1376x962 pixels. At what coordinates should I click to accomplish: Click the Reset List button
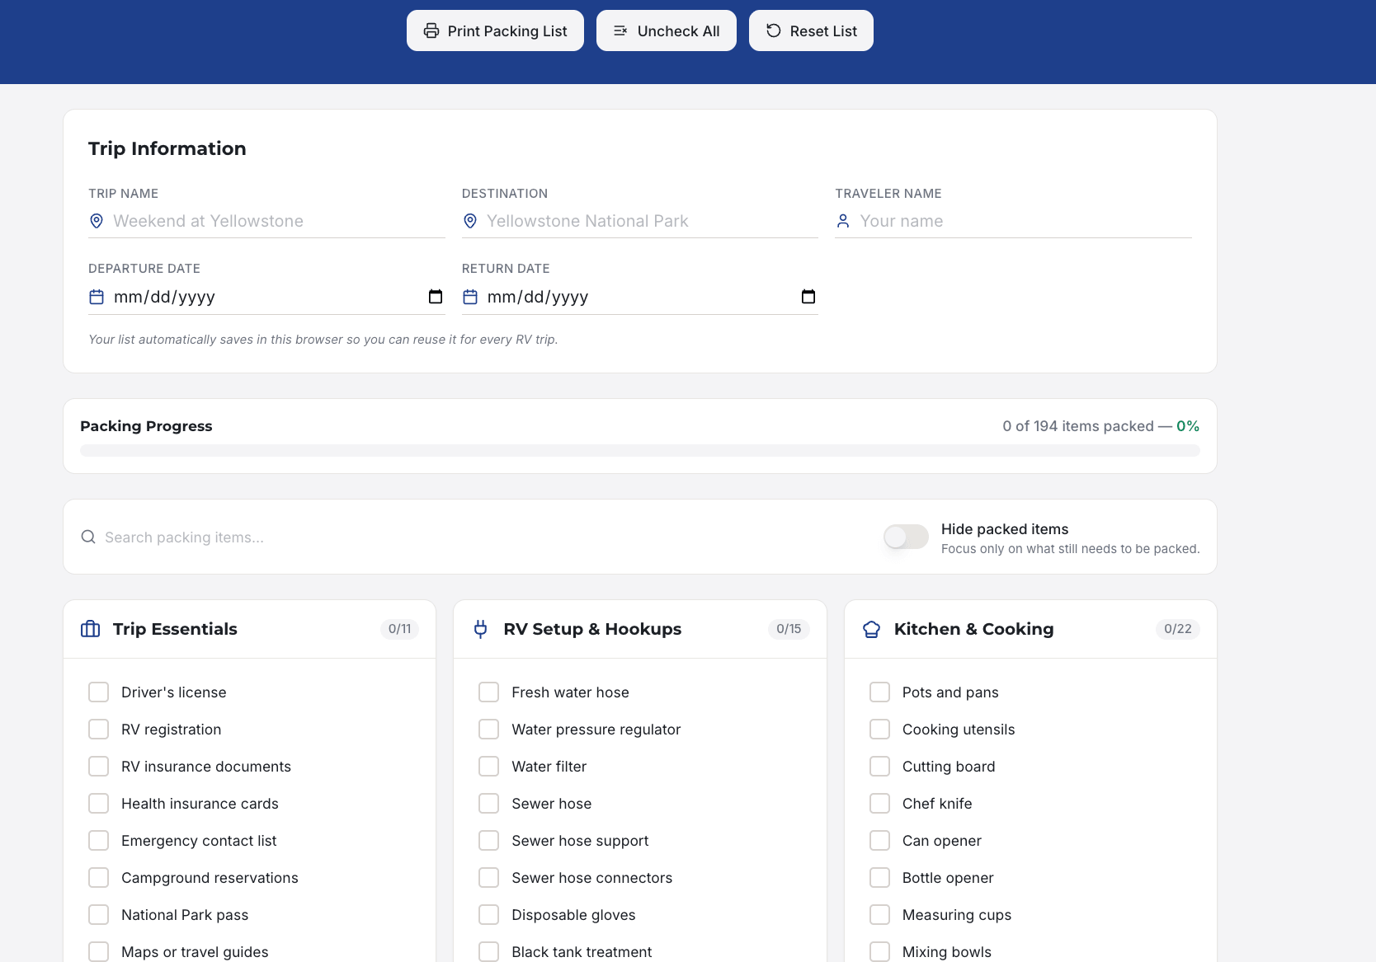811,31
